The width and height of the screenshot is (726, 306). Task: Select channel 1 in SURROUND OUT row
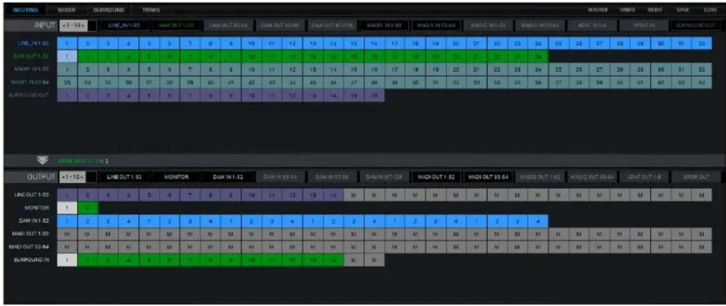68,97
